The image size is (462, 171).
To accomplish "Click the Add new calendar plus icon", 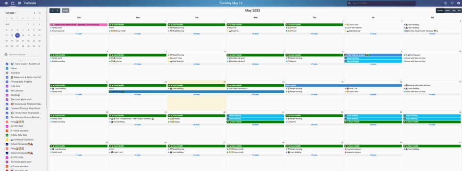I will 6,55.
